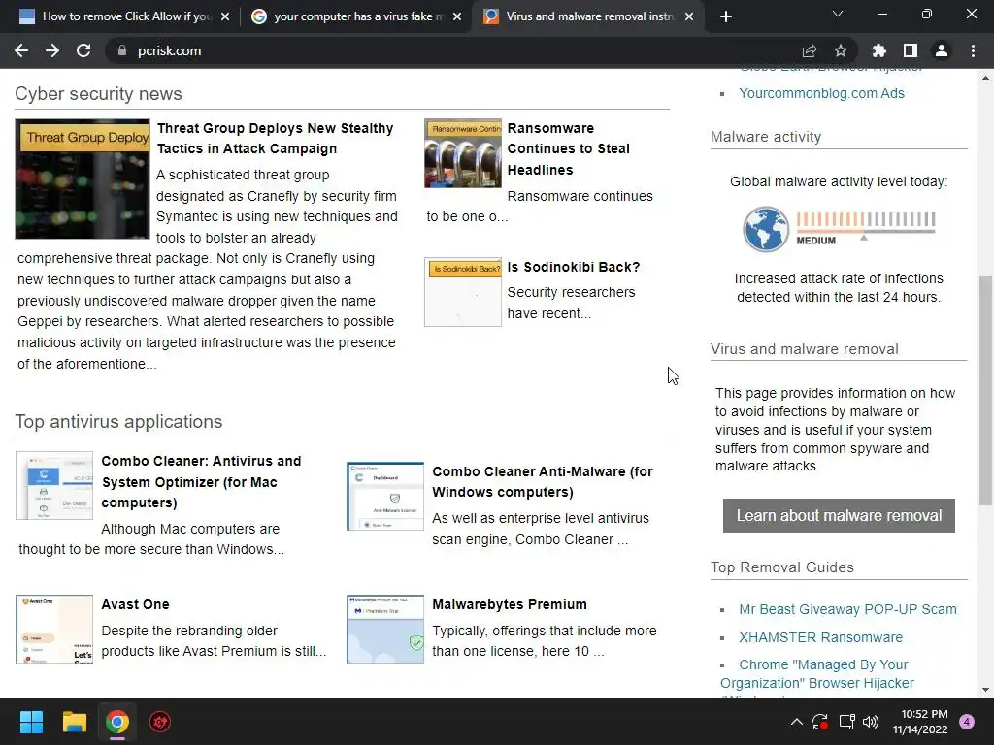This screenshot has height=745, width=994.
Task: Open Windows Start menu
Action: [31, 722]
